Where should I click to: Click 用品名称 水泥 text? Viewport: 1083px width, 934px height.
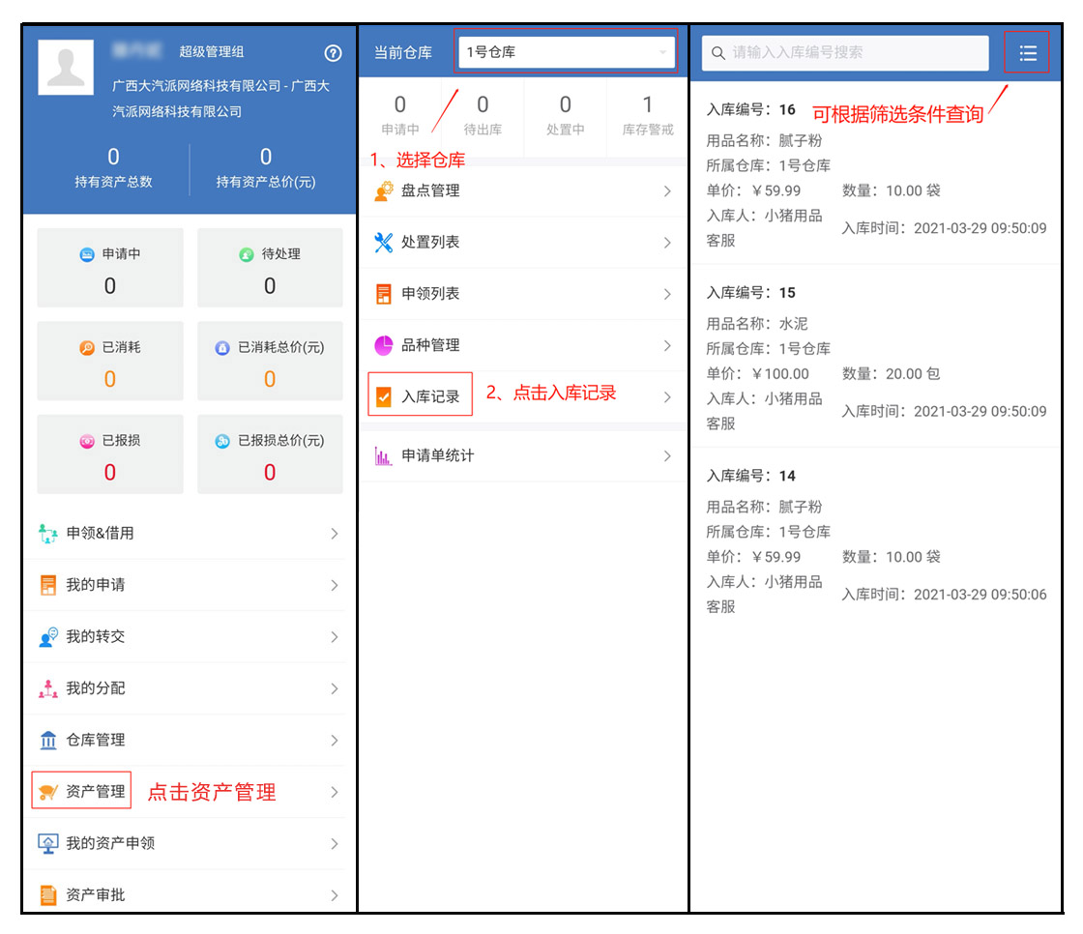pyautogui.click(x=757, y=324)
